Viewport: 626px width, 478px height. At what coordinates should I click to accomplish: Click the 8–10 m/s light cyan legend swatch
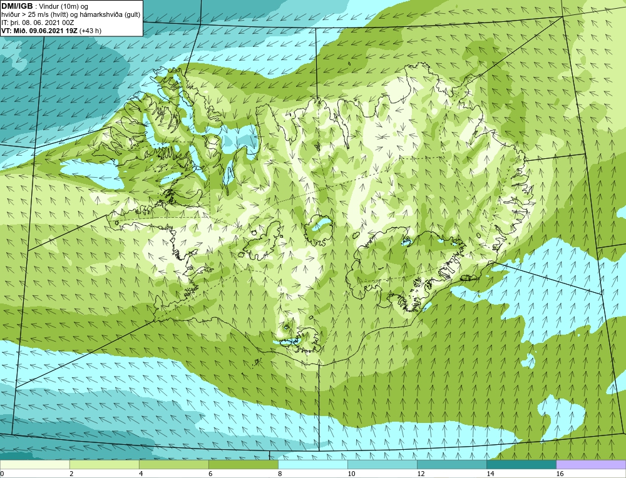coord(312,464)
